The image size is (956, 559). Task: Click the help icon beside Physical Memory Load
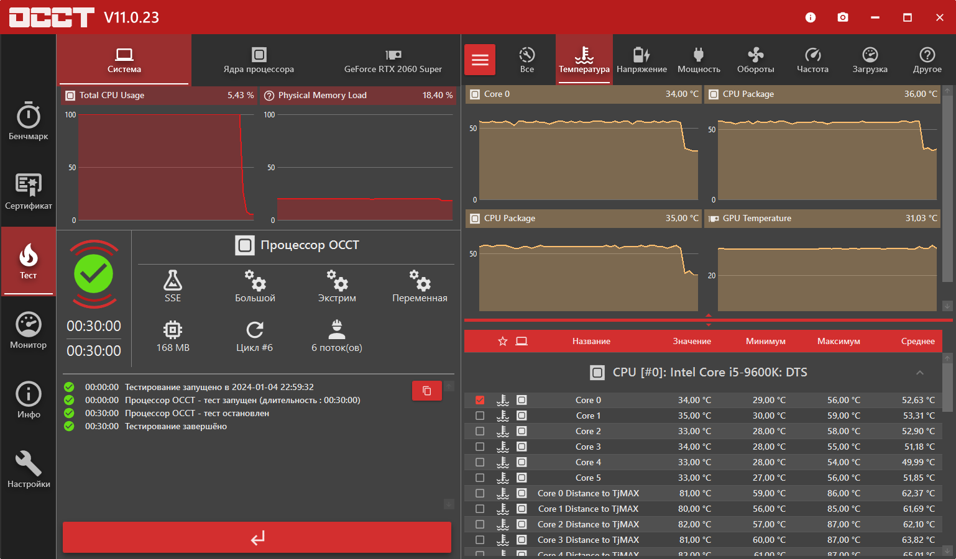tap(269, 96)
